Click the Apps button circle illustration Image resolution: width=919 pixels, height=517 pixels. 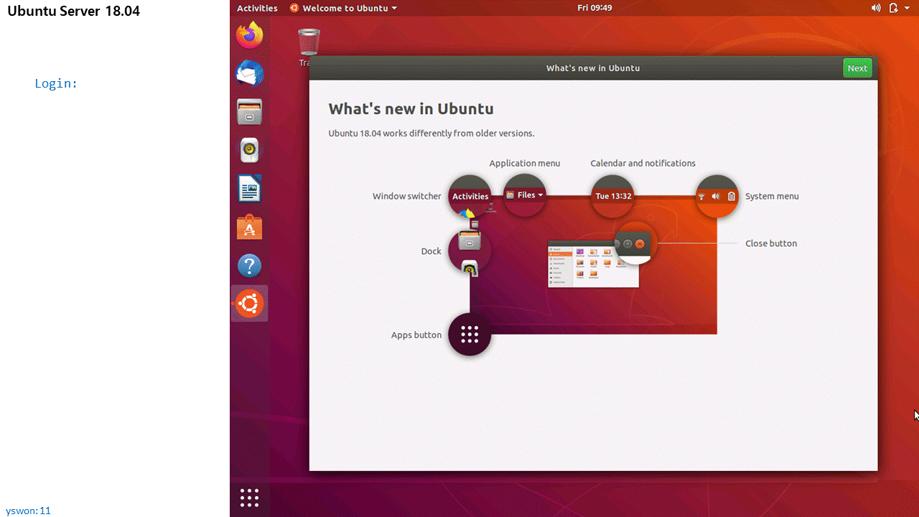point(470,335)
